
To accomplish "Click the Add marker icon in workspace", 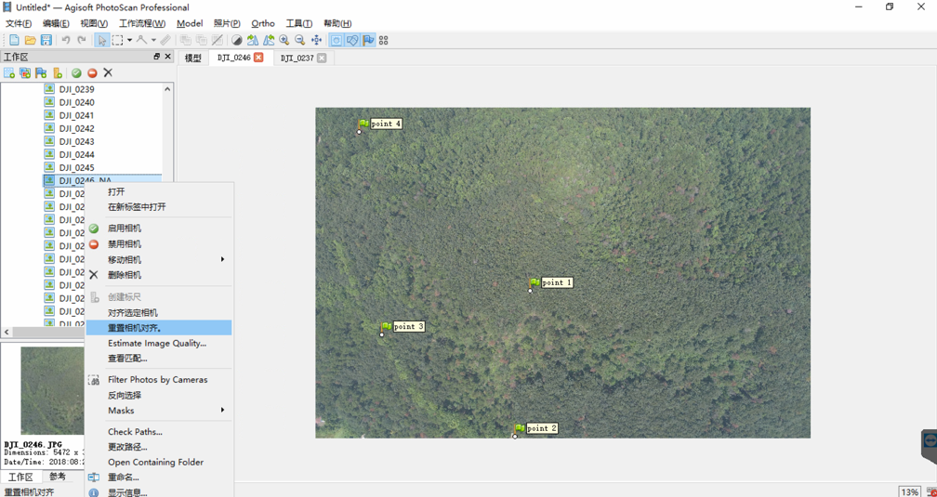I will [x=41, y=72].
